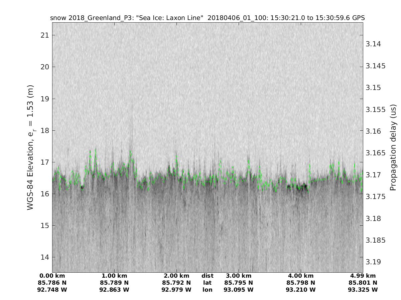Click the darkest echo patch near 4.00 km
The height and width of the screenshot is (300, 401).
tap(300, 187)
